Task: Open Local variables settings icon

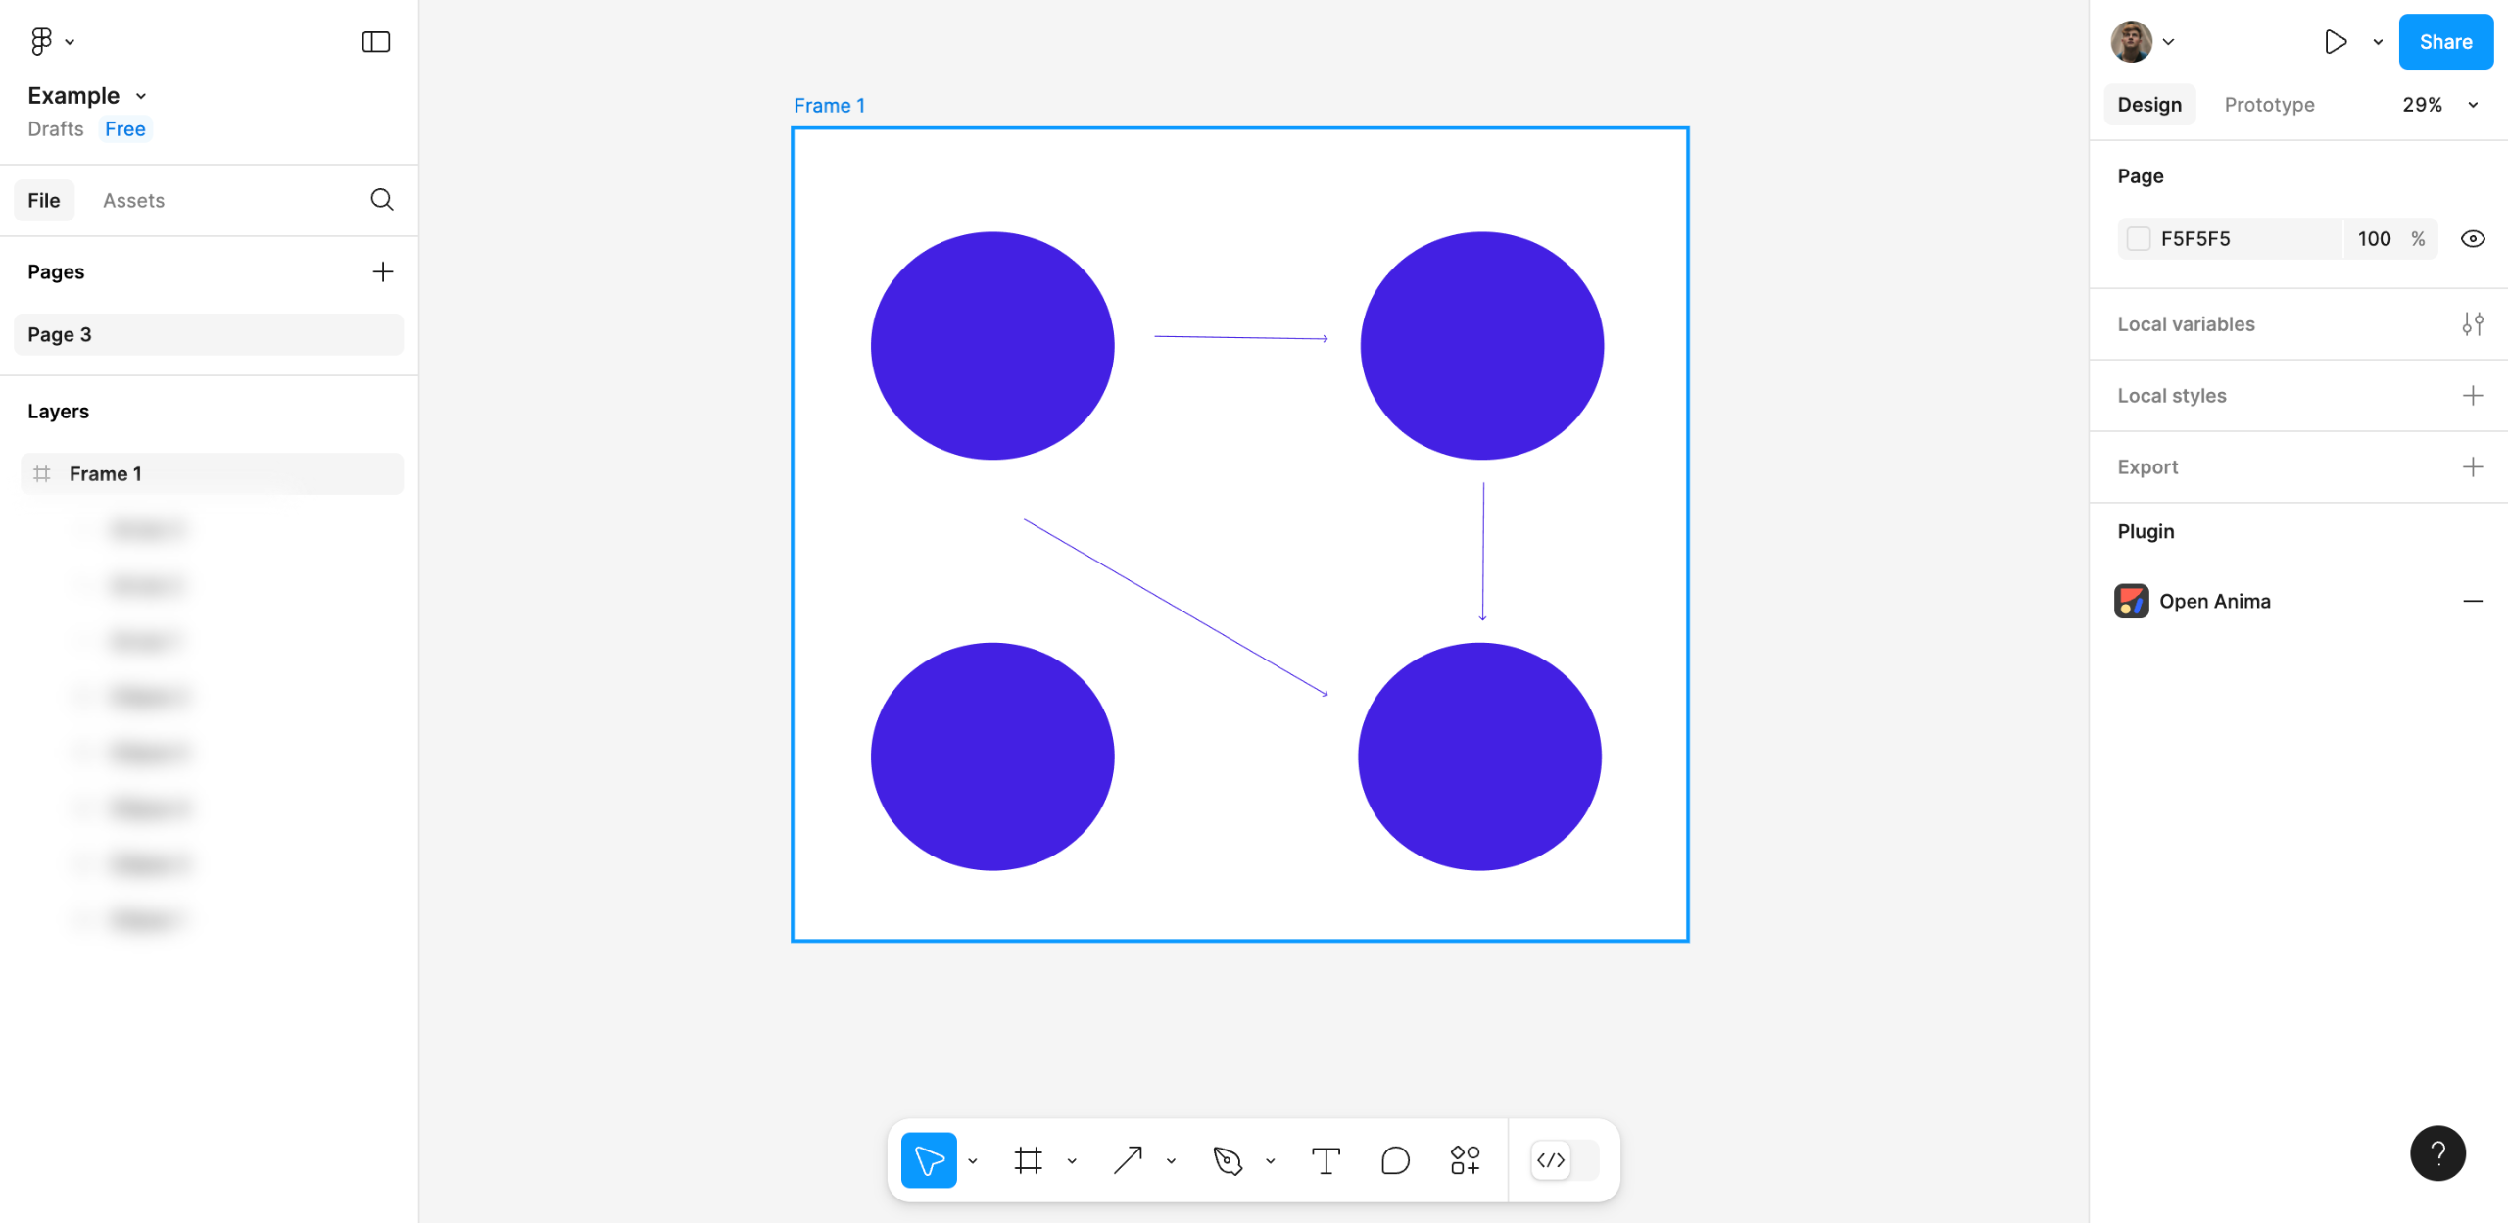Action: tap(2472, 324)
